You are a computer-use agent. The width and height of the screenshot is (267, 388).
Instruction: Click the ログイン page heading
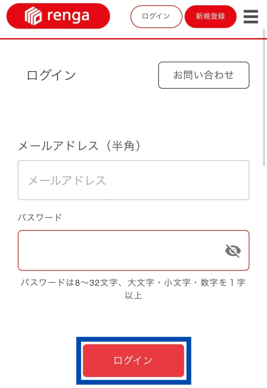point(51,75)
